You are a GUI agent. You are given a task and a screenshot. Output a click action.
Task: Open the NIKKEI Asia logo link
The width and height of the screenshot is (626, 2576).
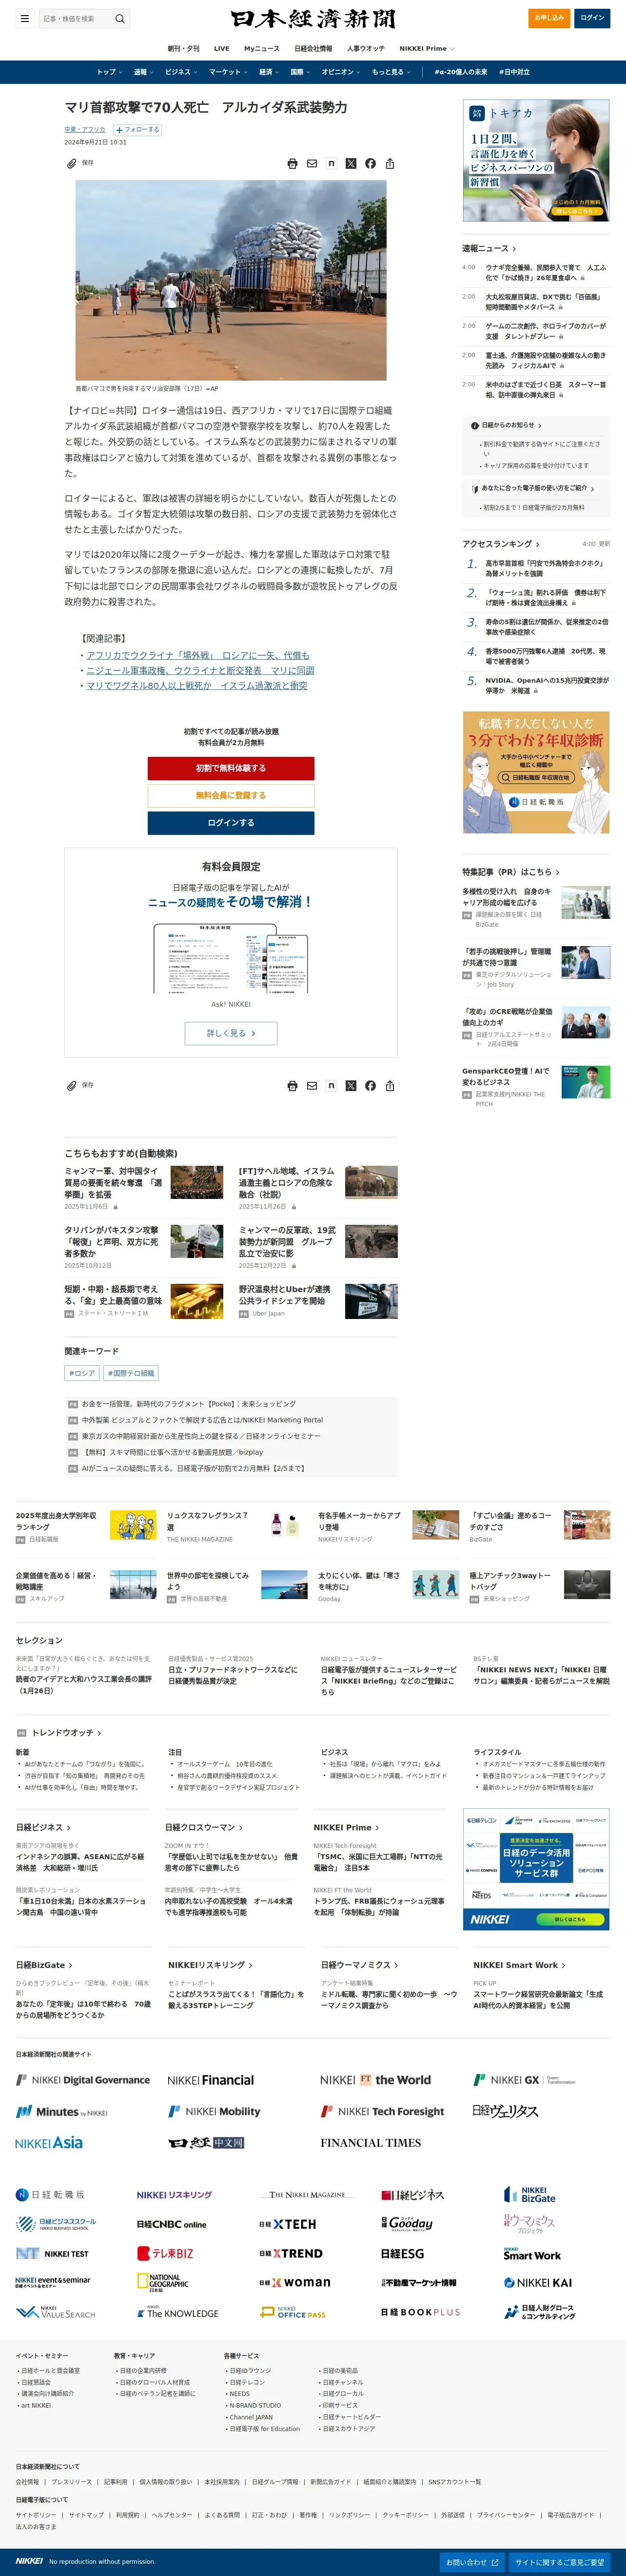49,2142
